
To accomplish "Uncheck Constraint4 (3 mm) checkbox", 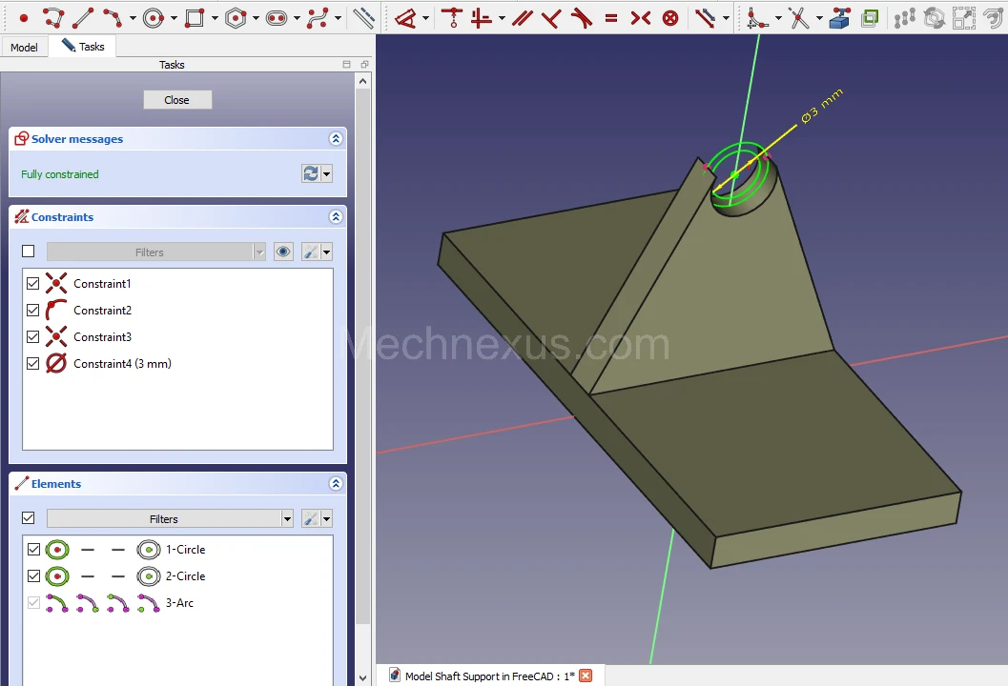I will click(34, 364).
